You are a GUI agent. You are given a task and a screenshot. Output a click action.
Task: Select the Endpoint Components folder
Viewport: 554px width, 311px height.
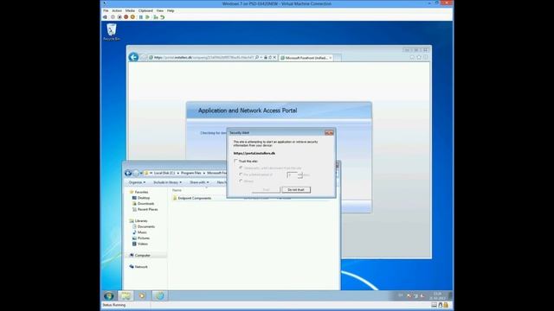(192, 198)
